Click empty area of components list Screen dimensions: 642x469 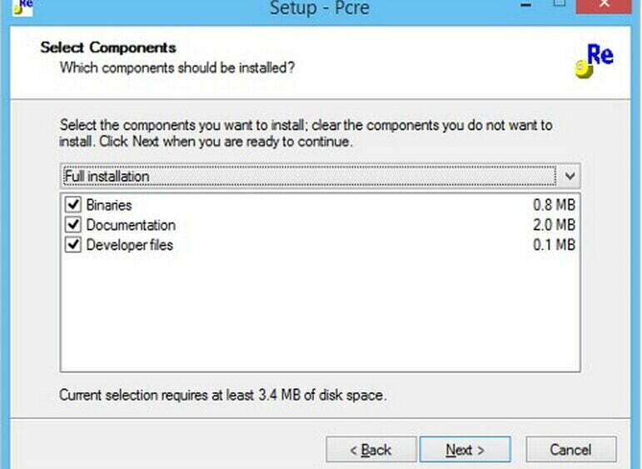[x=320, y=312]
